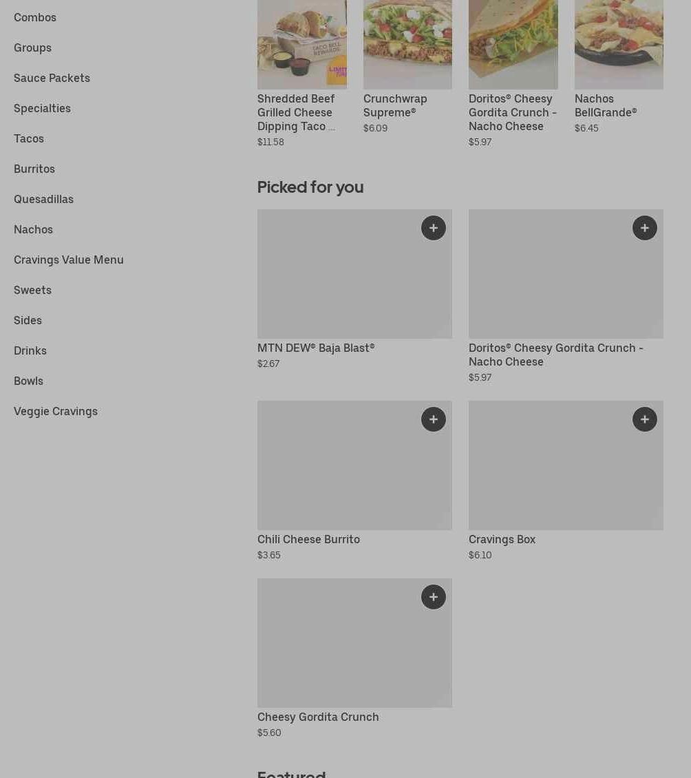Open Cravings Value Menu category
This screenshot has width=691, height=778.
tap(69, 260)
